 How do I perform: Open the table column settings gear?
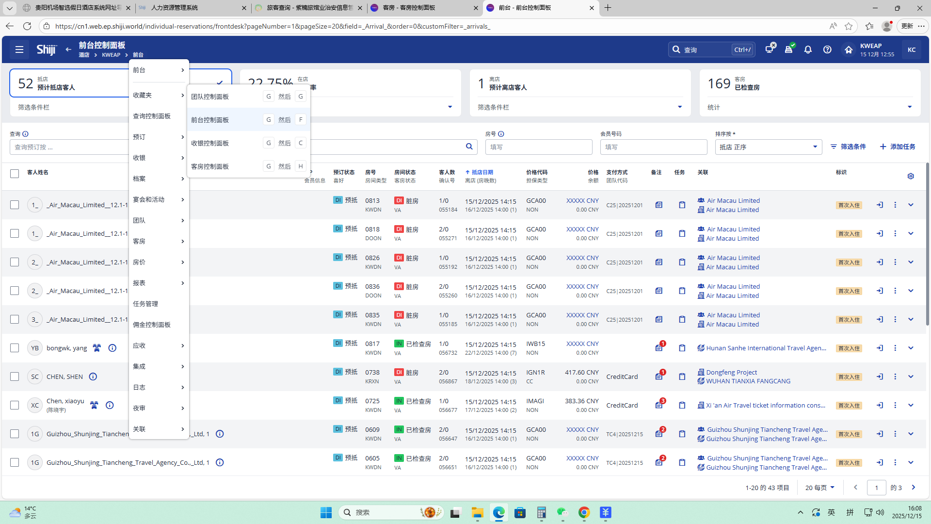[x=911, y=176]
